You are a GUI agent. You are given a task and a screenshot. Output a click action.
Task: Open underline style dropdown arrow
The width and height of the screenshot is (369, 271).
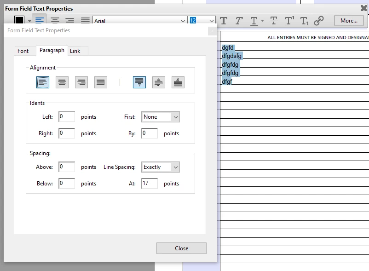[262, 21]
